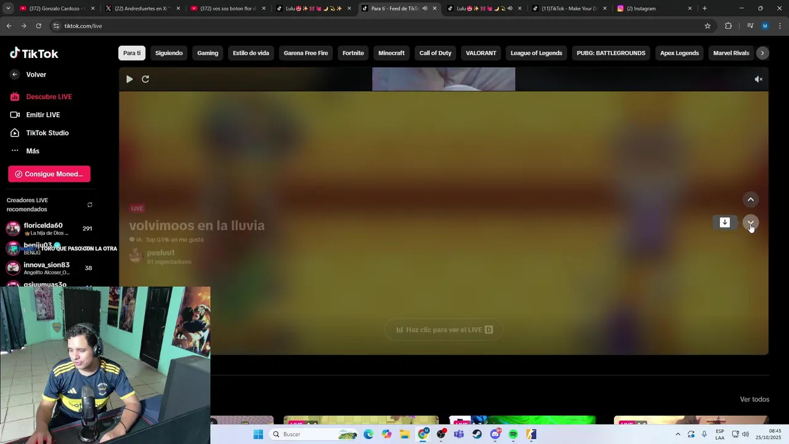Image resolution: width=789 pixels, height=444 pixels.
Task: Reload the tiktok.com/live page
Action: [38, 26]
